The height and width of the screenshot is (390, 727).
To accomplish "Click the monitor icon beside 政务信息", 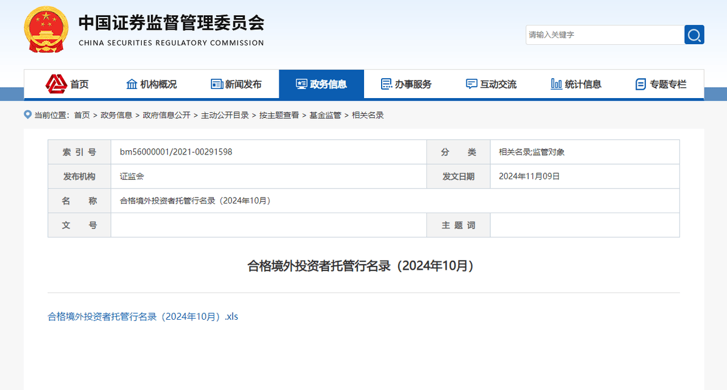I will pyautogui.click(x=301, y=84).
